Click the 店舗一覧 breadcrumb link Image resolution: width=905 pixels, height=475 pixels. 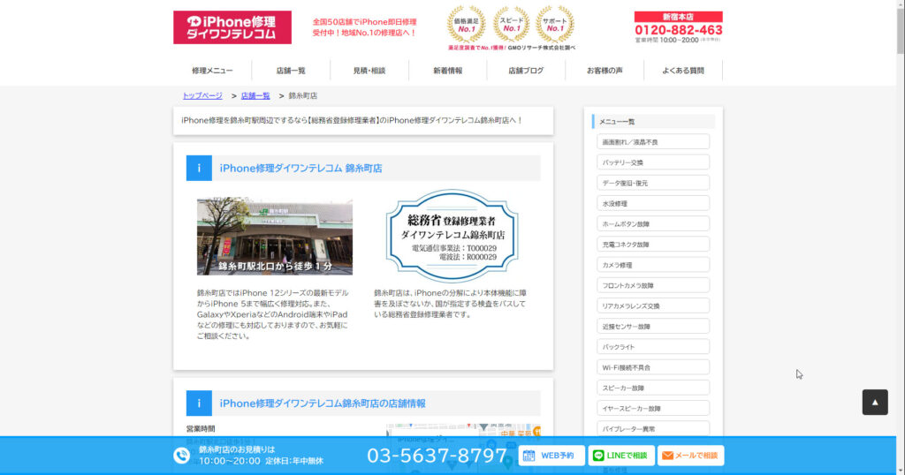coord(255,95)
